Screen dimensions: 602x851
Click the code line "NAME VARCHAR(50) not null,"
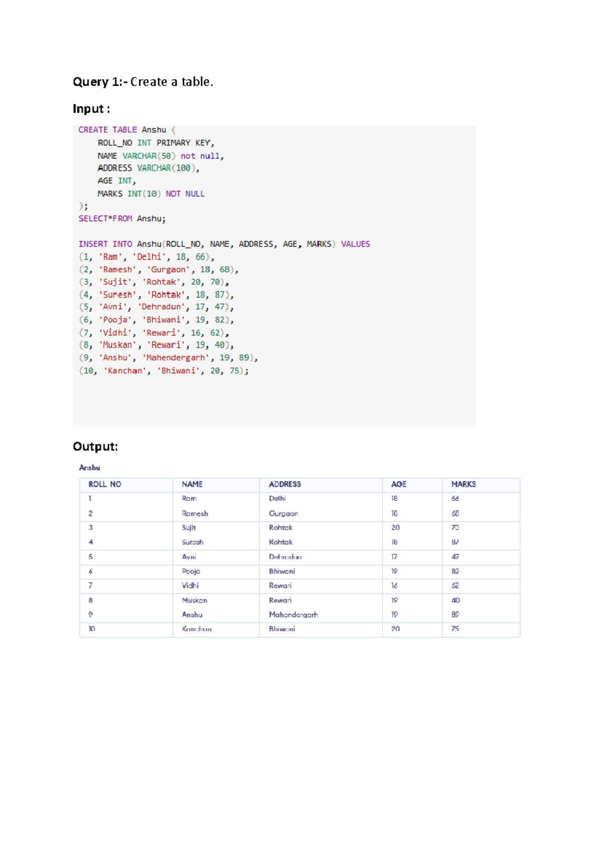tap(161, 156)
